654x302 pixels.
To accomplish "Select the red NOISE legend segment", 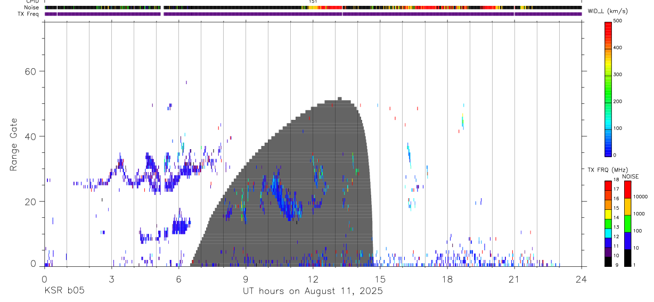I will (x=628, y=190).
